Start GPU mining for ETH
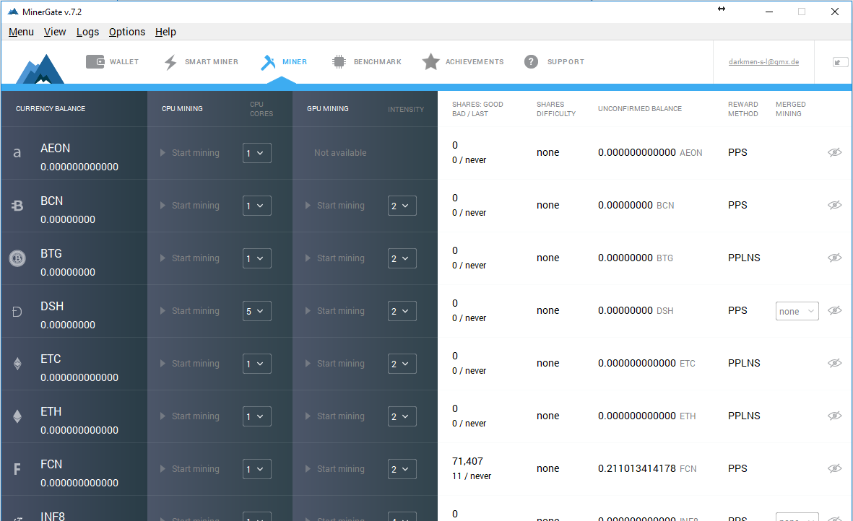Viewport: 853px width, 521px height. (335, 416)
